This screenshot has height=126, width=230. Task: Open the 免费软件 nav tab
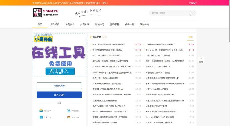(x=85, y=24)
